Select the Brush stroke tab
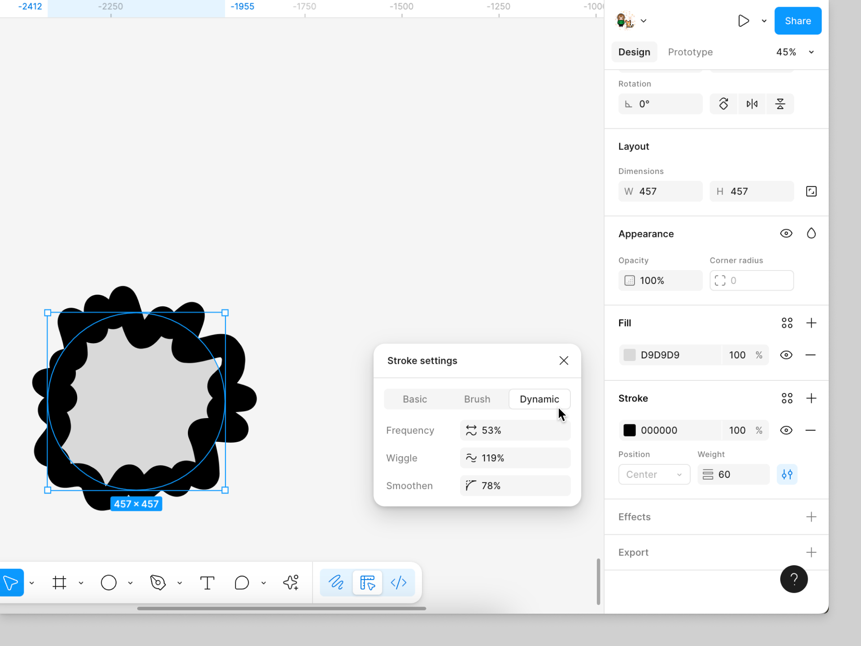861x646 pixels. pos(477,399)
